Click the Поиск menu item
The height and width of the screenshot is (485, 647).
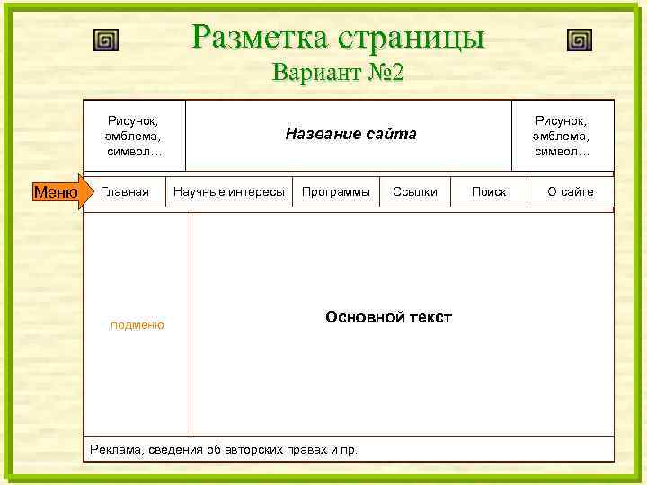(489, 192)
